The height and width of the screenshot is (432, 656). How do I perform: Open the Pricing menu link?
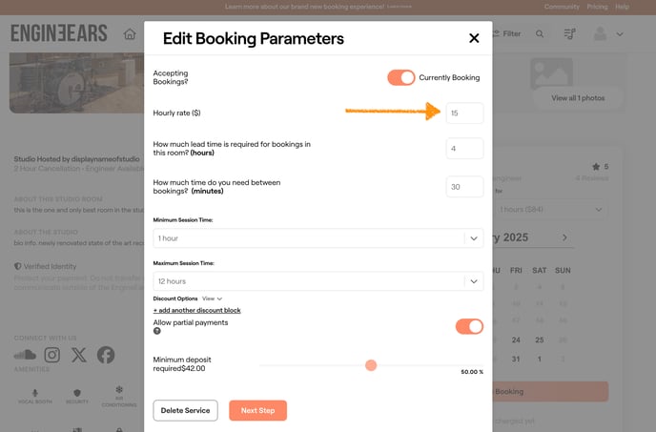pos(598,7)
